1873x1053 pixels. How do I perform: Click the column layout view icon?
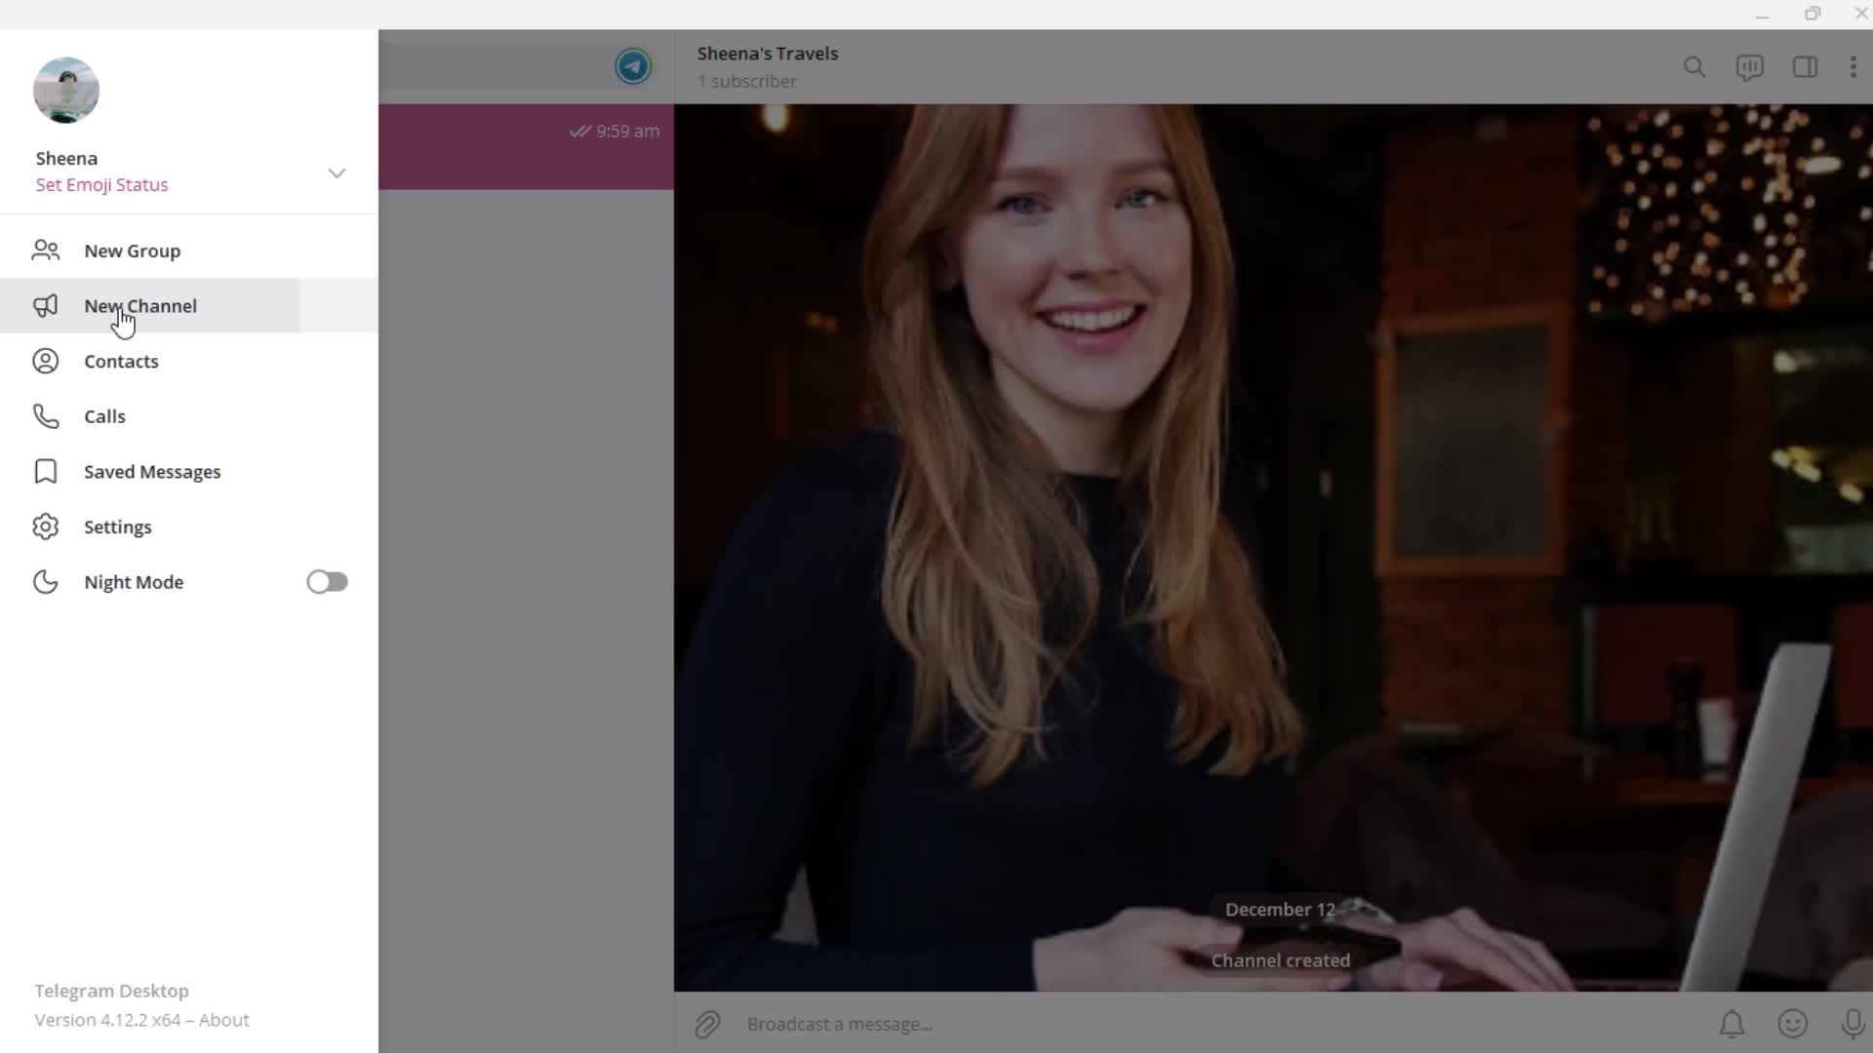pyautogui.click(x=1805, y=67)
